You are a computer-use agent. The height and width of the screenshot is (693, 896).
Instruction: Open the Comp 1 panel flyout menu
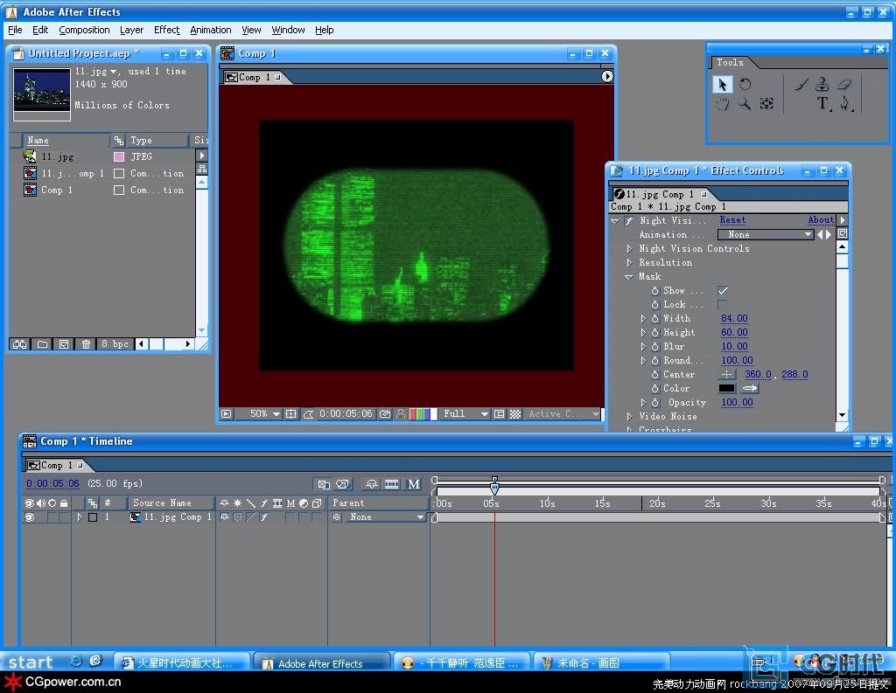(607, 77)
